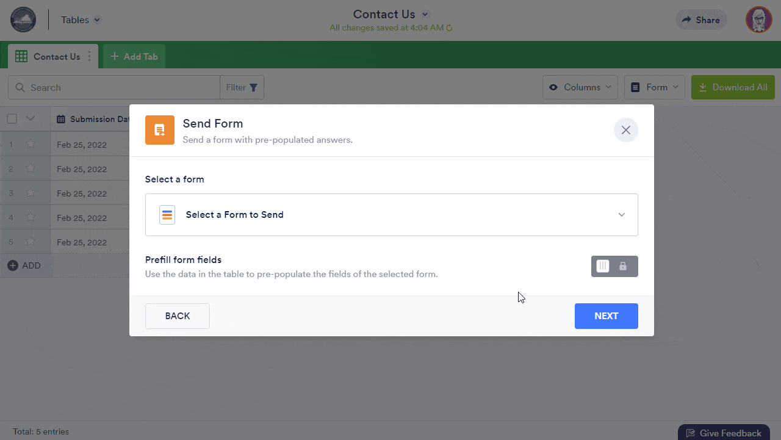Click the Give Feedback button

click(x=724, y=433)
